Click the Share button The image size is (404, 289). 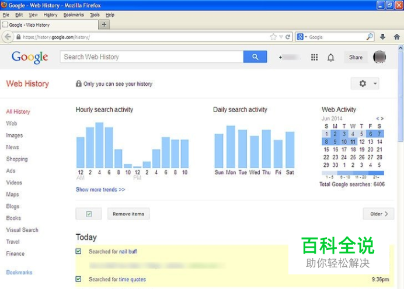[356, 57]
